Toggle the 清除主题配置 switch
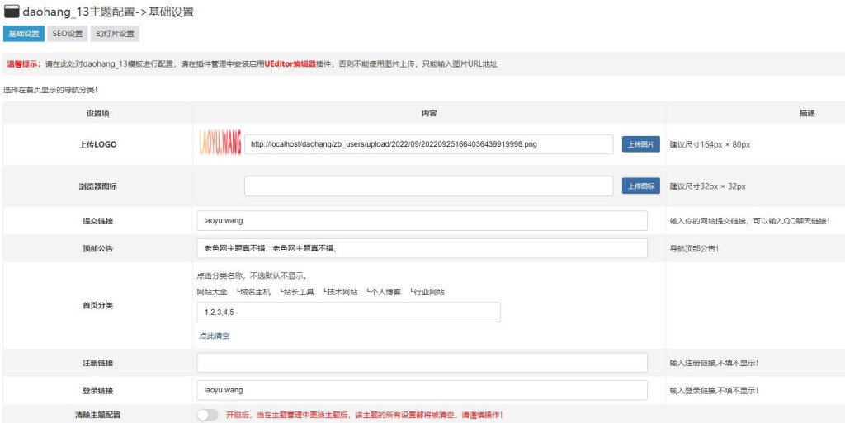 (x=208, y=415)
